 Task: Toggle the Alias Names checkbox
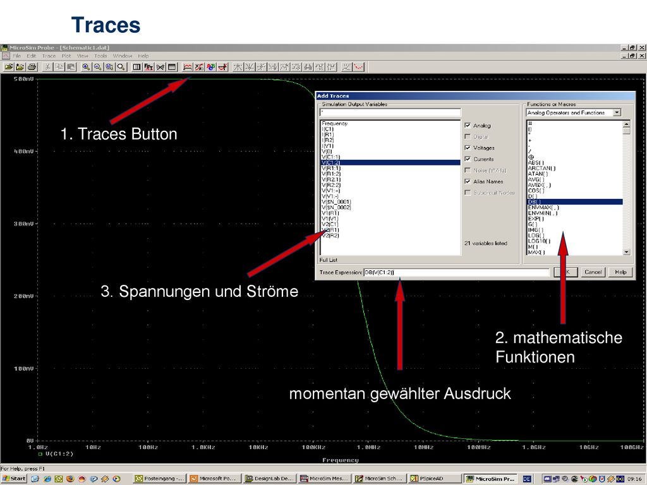point(468,181)
